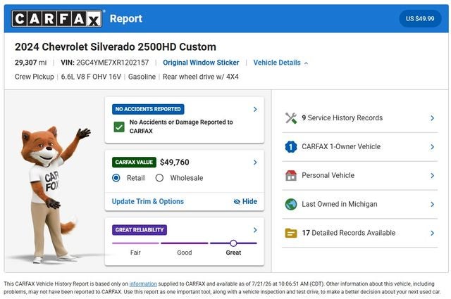
Task: Hide the CARFAX value section
Action: pyautogui.click(x=245, y=202)
